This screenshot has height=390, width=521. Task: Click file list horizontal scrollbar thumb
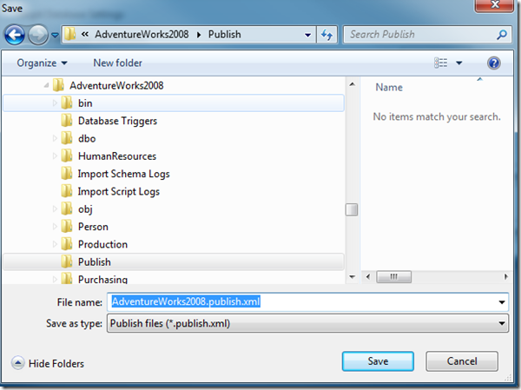pos(393,276)
